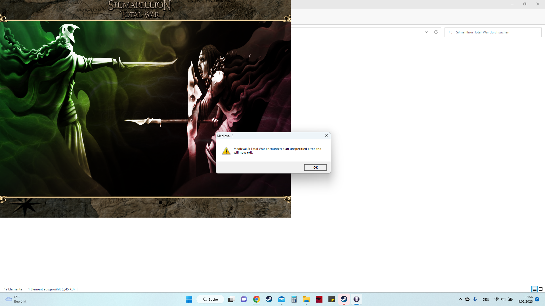
Task: Click the battery status tray icon
Action: 510,299
